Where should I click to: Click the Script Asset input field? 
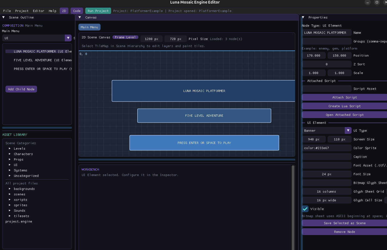click(327, 89)
